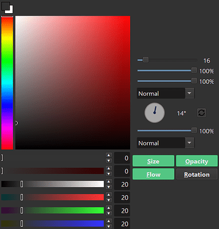Screen dimensions: 219x229
Task: Click down arrow beside the red slider
Action: (x=109, y=200)
